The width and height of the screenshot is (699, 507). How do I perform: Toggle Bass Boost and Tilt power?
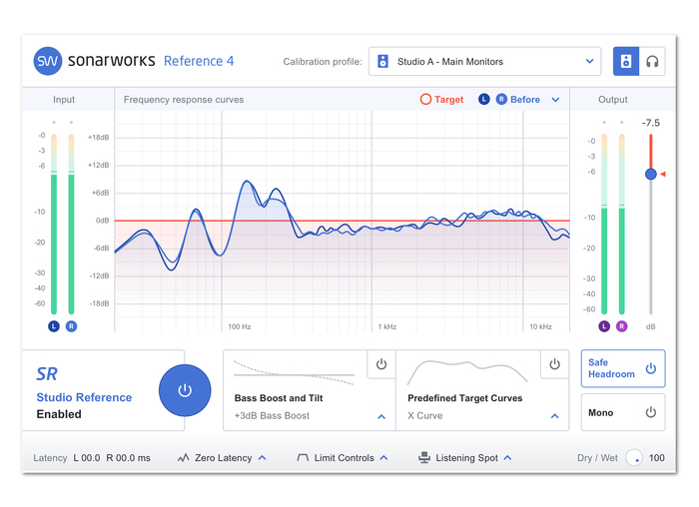(381, 364)
